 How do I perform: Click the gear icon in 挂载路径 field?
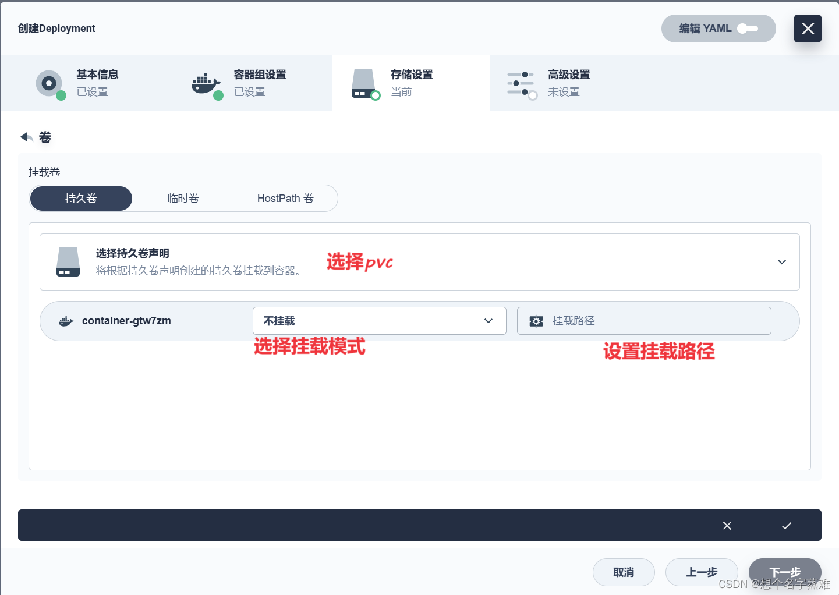point(536,321)
